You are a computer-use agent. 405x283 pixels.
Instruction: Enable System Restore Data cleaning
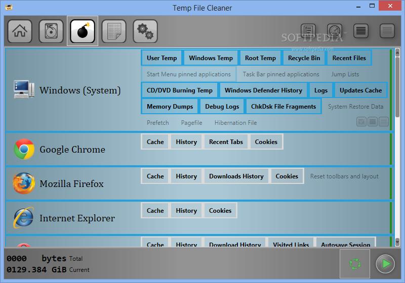(355, 107)
